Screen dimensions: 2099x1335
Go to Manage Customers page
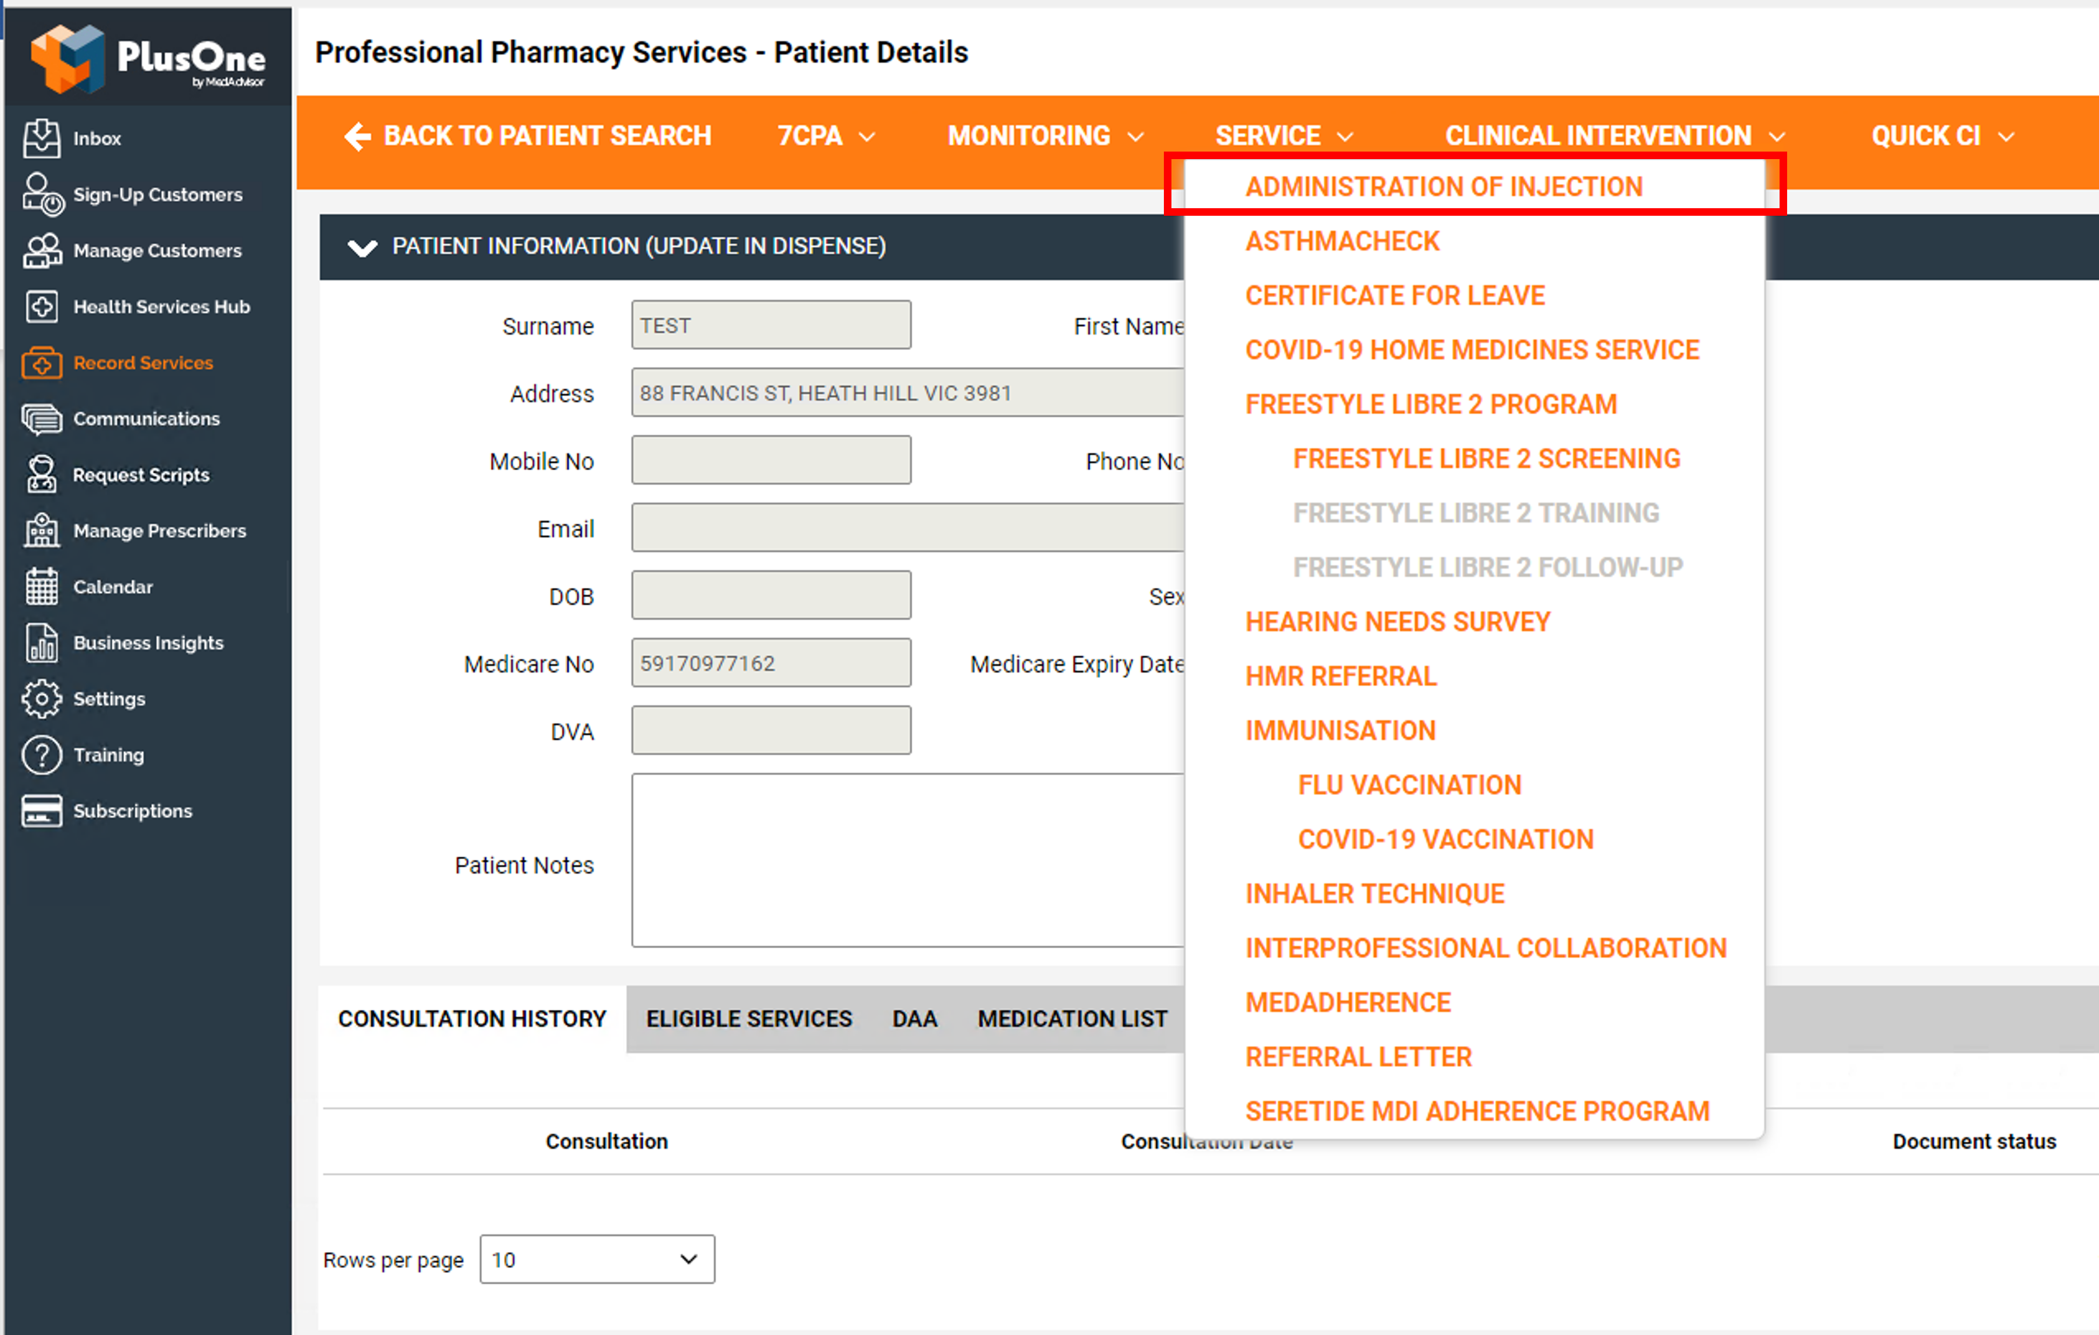pyautogui.click(x=158, y=251)
